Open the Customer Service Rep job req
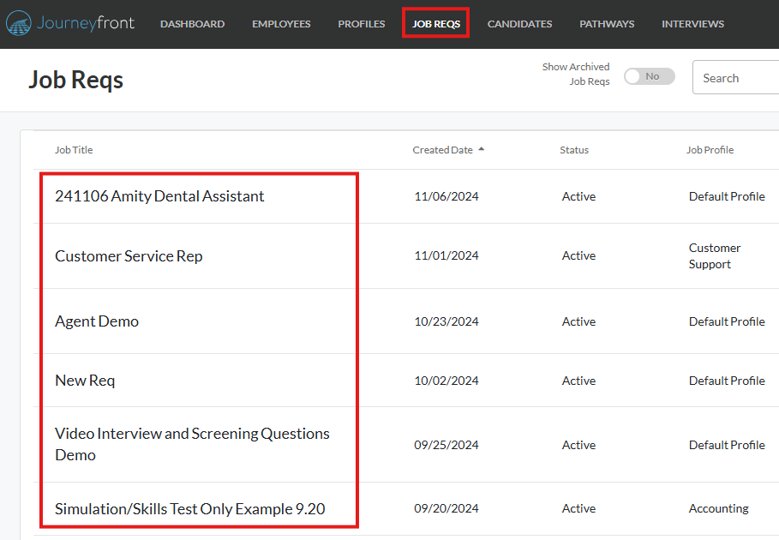Screen dimensions: 779x540 129,255
